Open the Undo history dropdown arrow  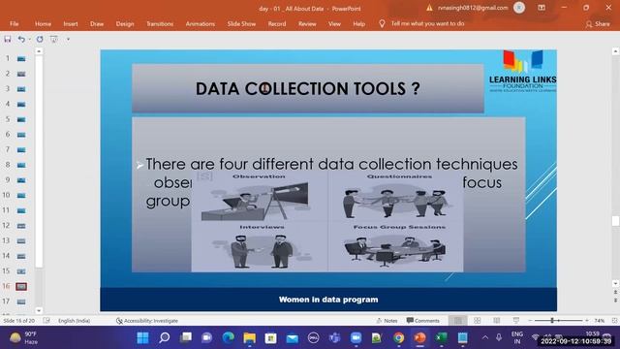pos(30,39)
